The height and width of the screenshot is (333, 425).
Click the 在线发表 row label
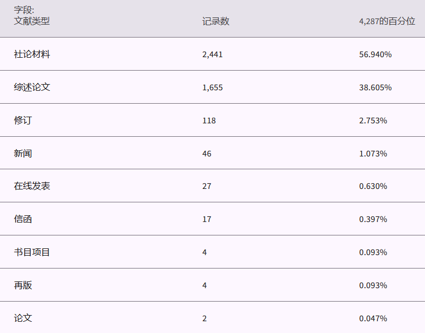pos(32,186)
